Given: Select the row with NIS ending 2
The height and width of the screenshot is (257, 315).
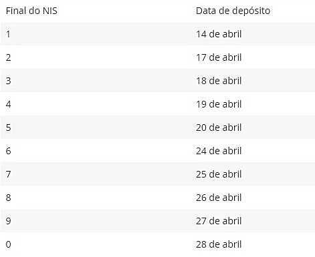Looking at the screenshot, I should click(158, 57).
